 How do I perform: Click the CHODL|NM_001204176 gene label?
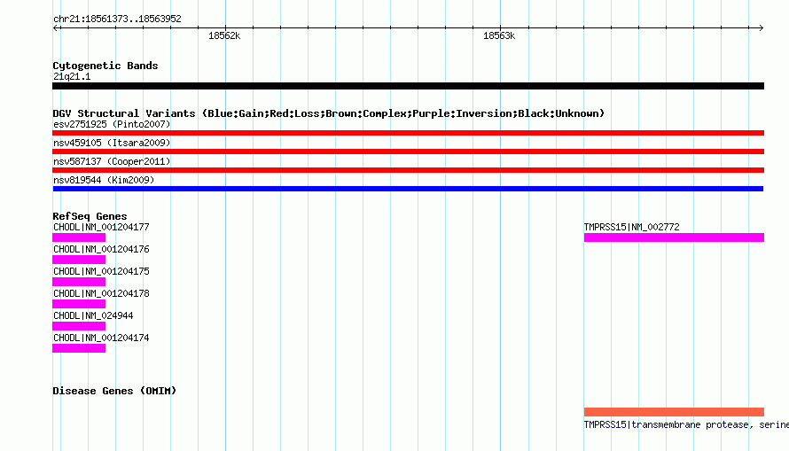(x=101, y=249)
